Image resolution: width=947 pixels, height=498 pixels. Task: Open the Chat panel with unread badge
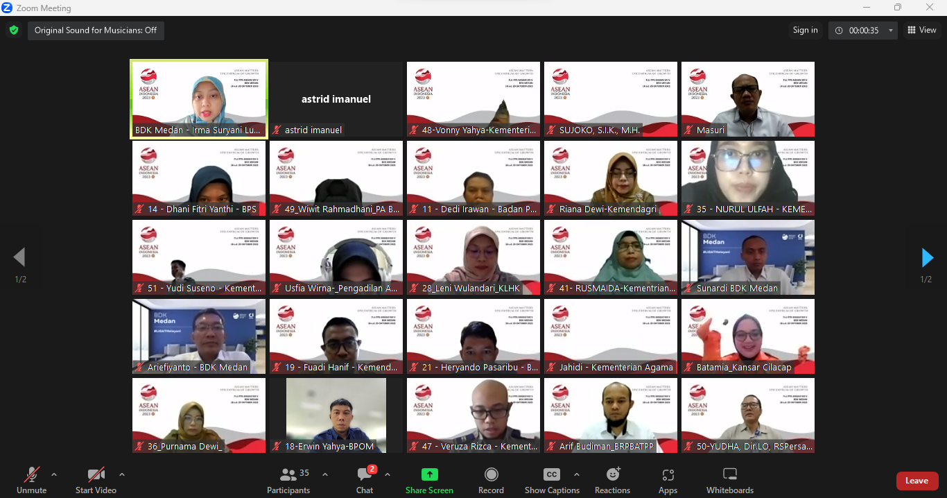(x=365, y=475)
